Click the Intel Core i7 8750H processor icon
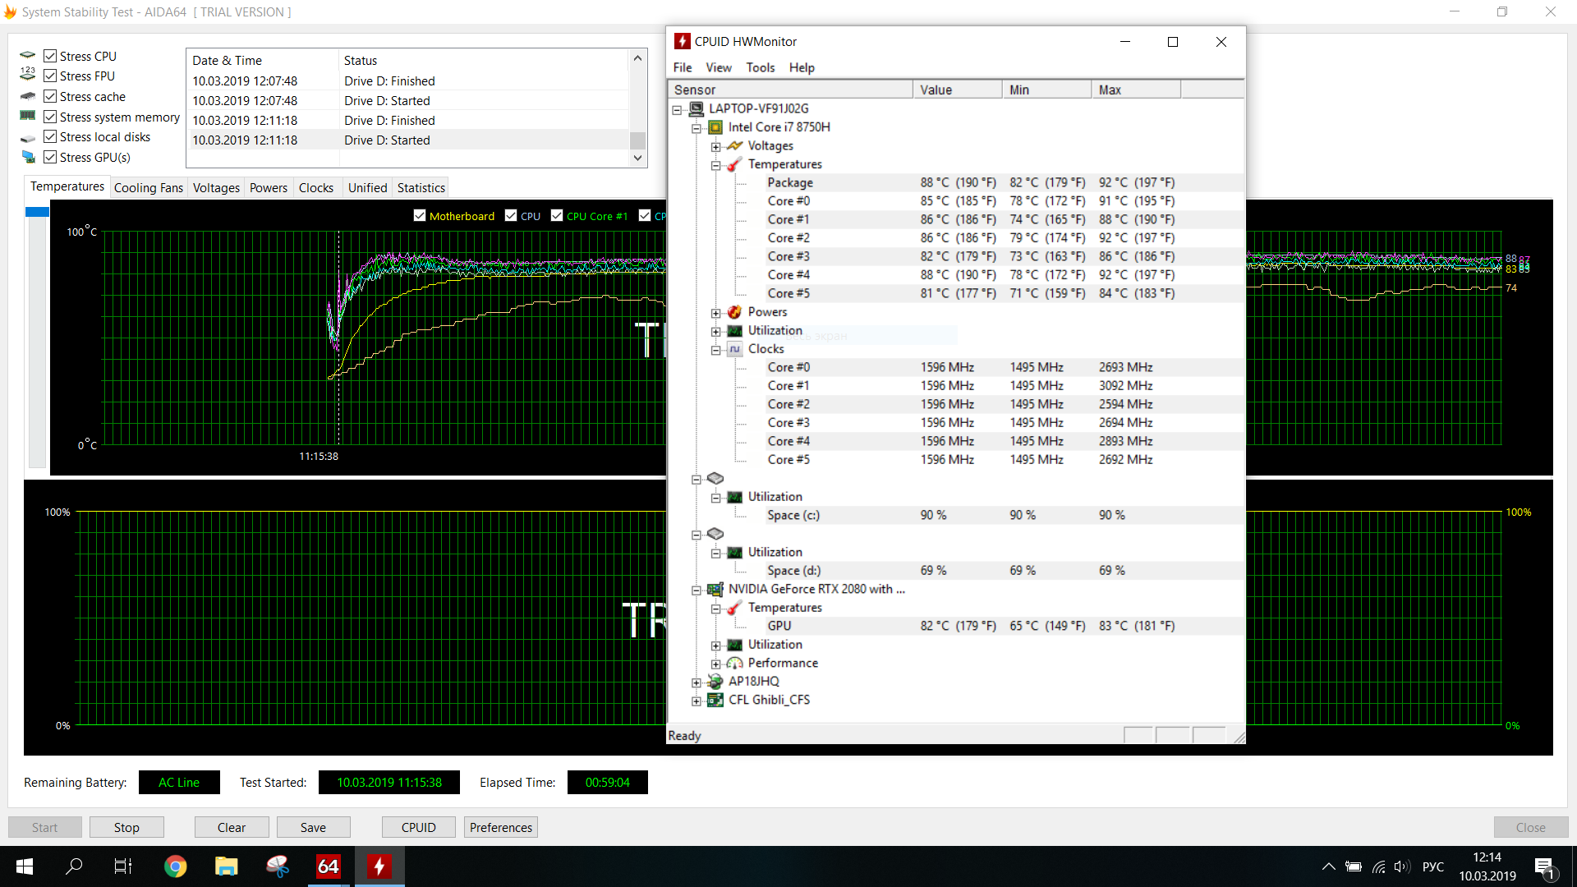Screen dimensions: 1577x887 (715, 127)
